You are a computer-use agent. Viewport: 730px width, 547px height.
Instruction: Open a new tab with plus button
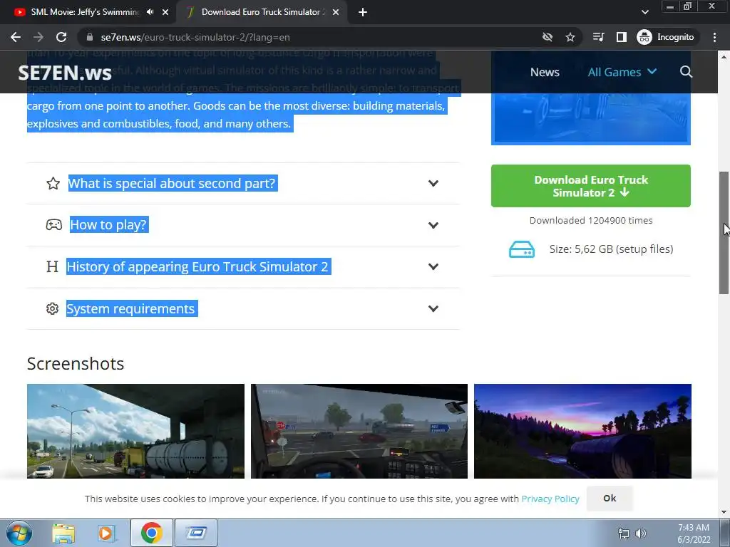point(363,12)
